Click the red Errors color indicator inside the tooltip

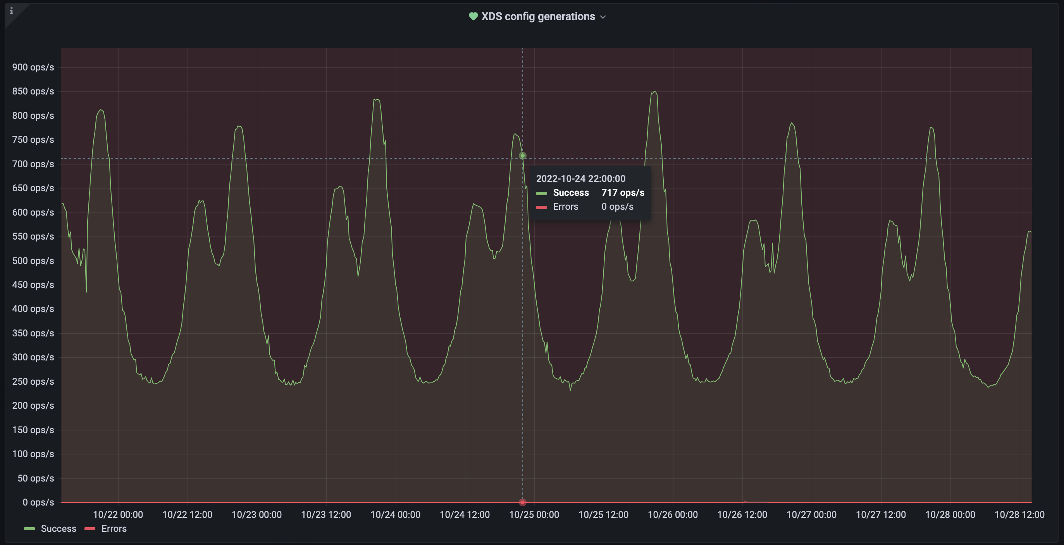click(x=542, y=207)
